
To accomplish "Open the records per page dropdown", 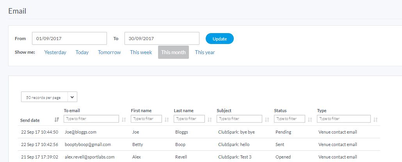I will 49,97.
